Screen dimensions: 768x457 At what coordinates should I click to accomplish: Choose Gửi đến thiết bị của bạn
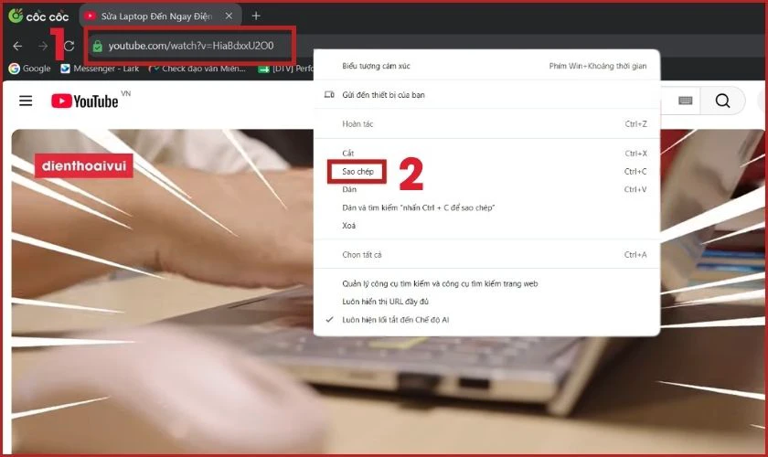[x=486, y=95]
